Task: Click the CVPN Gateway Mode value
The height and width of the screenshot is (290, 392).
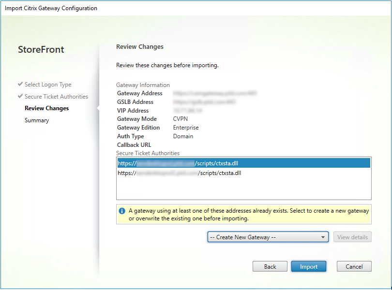Action: 180,119
